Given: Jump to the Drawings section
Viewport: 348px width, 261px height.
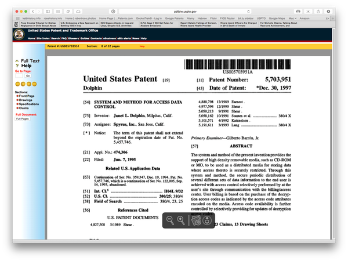Looking at the screenshot, I should 26,100.
